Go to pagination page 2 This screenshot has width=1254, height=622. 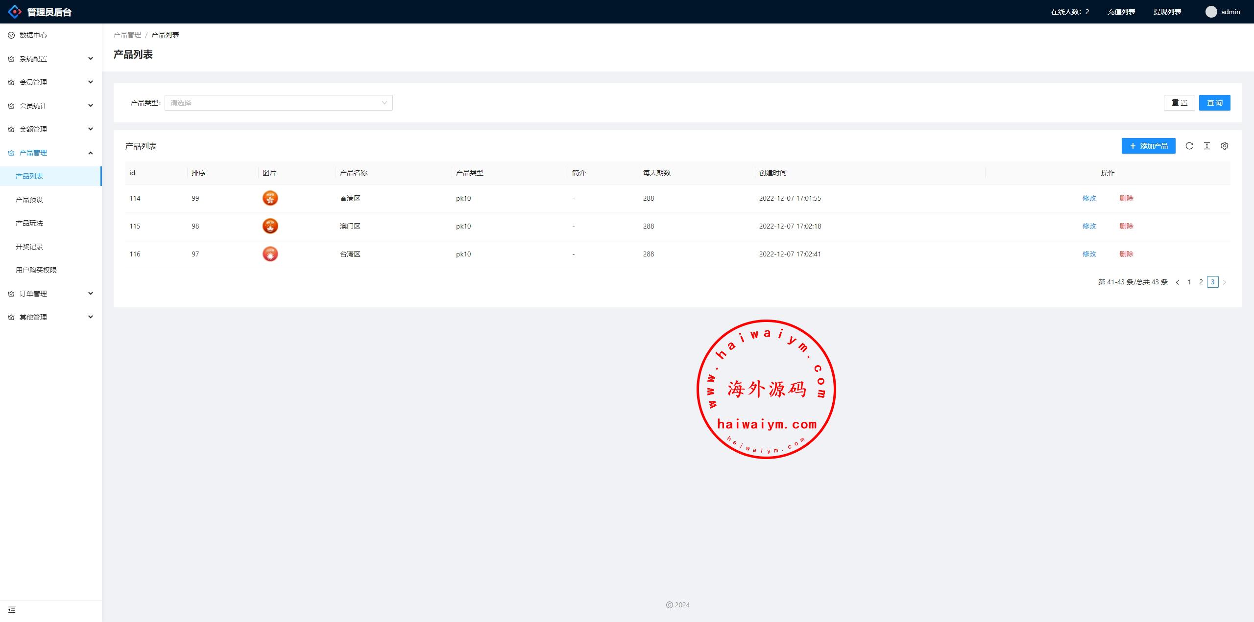1201,282
